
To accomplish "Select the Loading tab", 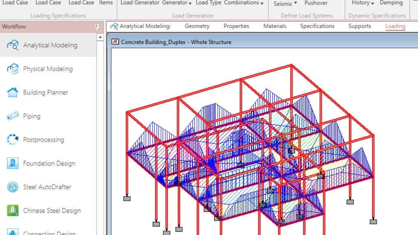I will coord(395,26).
